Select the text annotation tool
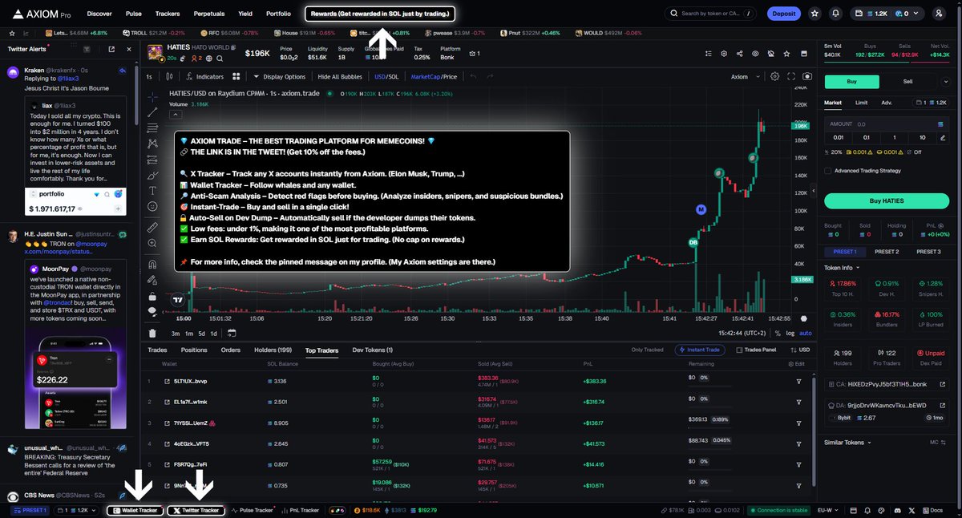Viewport: 962px width, 518px height. 152,191
